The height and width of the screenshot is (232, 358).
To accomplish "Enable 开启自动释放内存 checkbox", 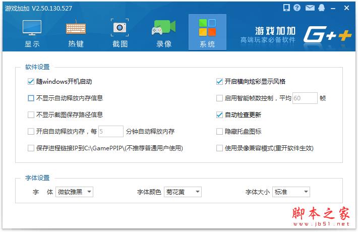I will [31, 131].
